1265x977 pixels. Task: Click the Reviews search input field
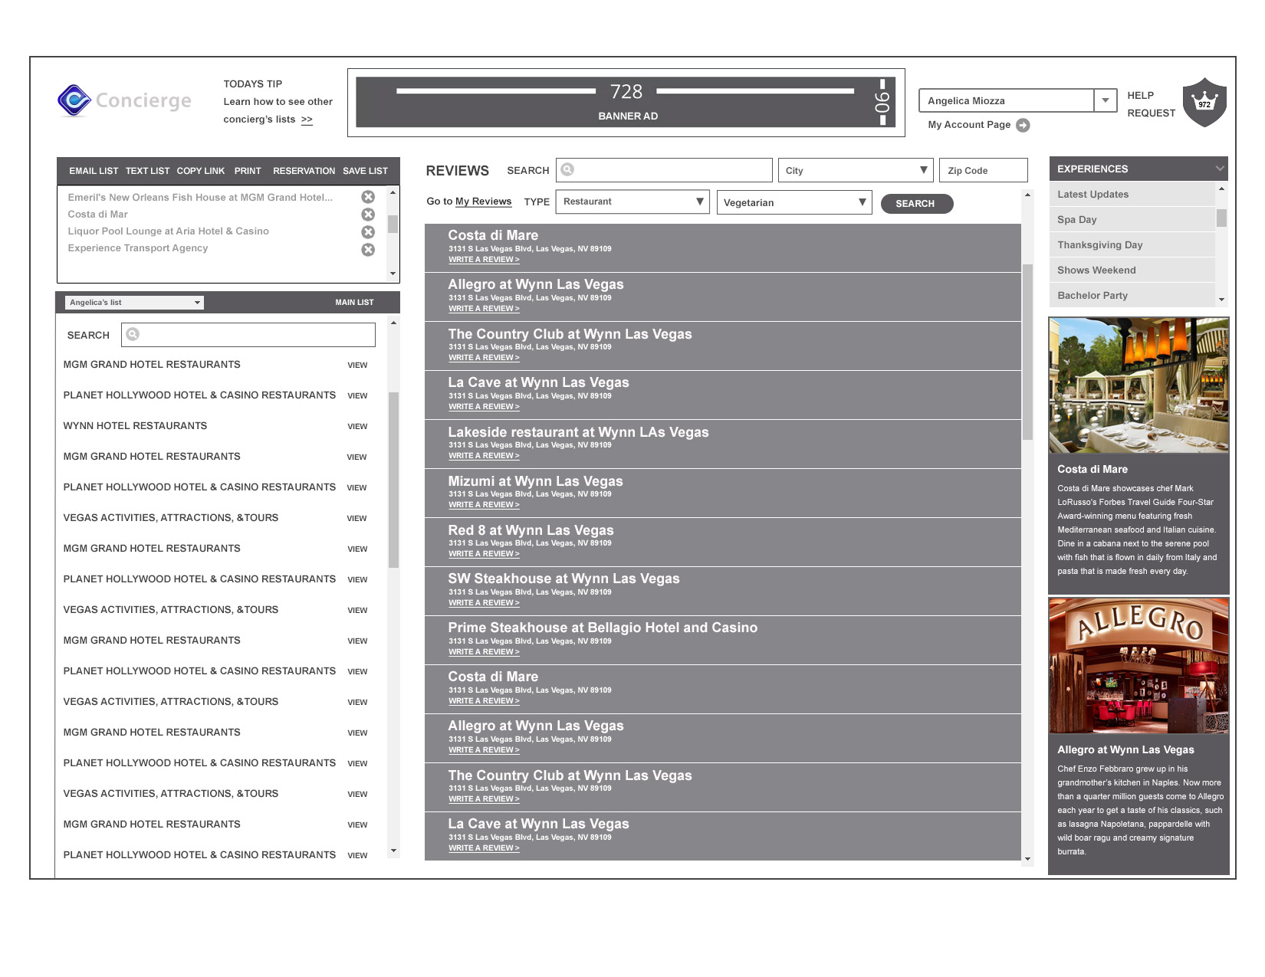pos(664,170)
